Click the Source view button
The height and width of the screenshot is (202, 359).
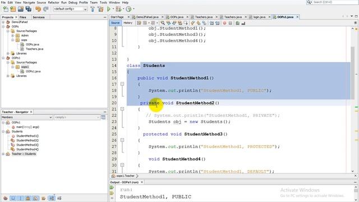[115, 23]
